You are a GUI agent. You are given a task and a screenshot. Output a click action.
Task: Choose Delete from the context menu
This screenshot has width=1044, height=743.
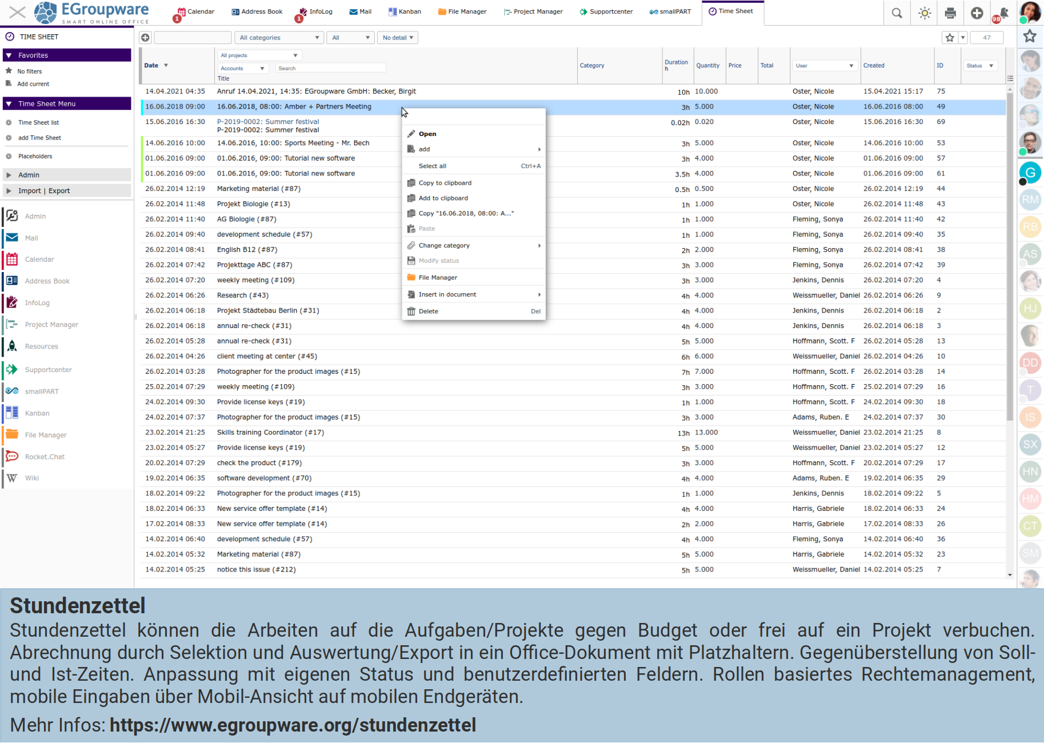coord(429,311)
